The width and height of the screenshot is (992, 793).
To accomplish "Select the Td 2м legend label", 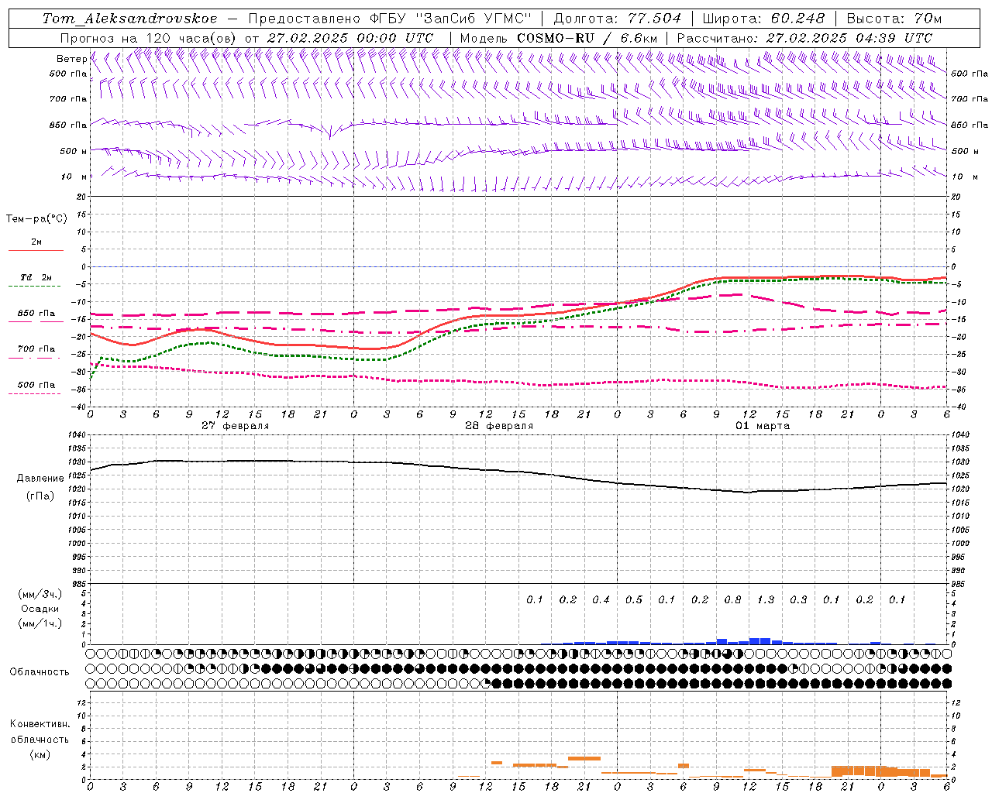I will click(x=36, y=277).
